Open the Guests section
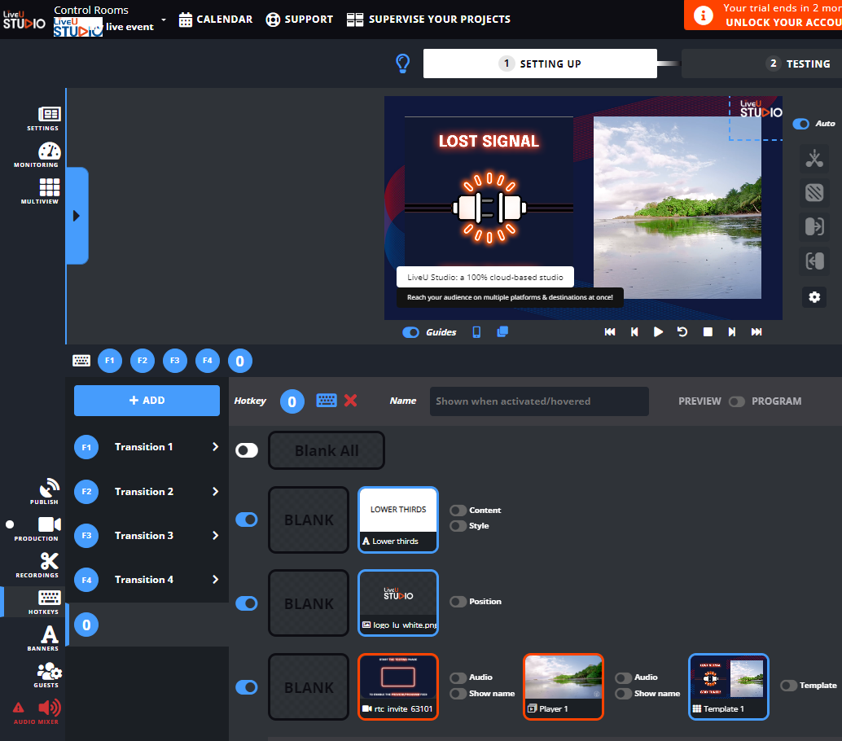 pyautogui.click(x=48, y=675)
